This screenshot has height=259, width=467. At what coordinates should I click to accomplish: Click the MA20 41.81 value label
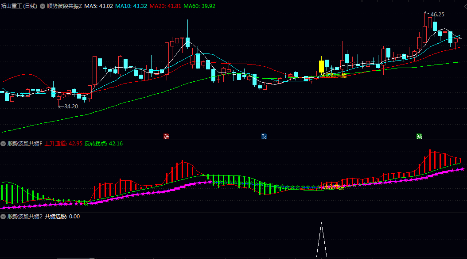(x=165, y=6)
